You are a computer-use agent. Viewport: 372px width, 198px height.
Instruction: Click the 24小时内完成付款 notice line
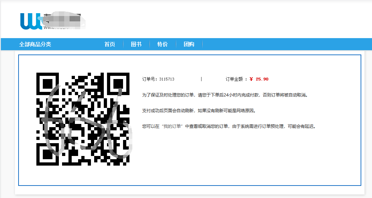click(x=225, y=95)
